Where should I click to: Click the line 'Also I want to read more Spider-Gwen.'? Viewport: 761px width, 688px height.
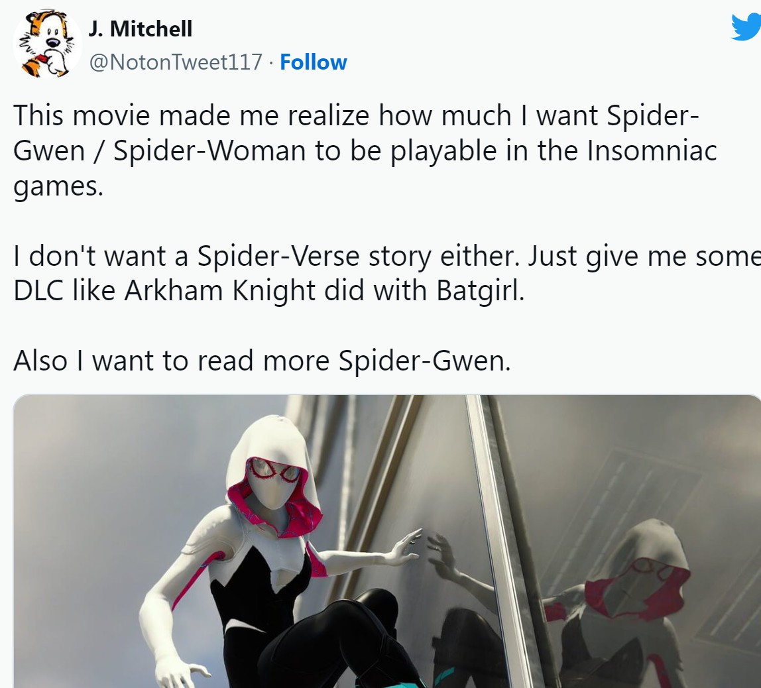click(x=262, y=361)
